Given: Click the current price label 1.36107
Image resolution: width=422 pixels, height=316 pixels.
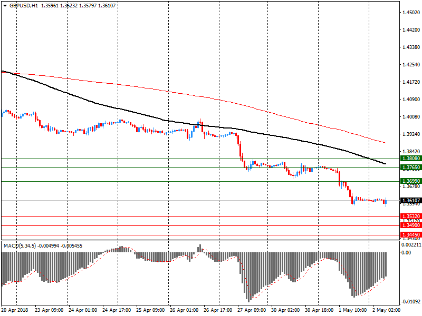Looking at the screenshot, I should [410, 201].
